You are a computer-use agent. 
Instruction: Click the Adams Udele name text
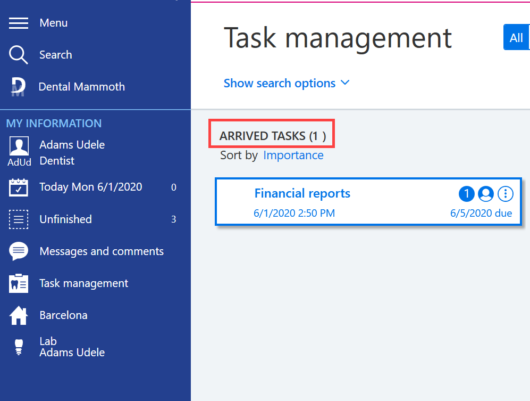(72, 145)
